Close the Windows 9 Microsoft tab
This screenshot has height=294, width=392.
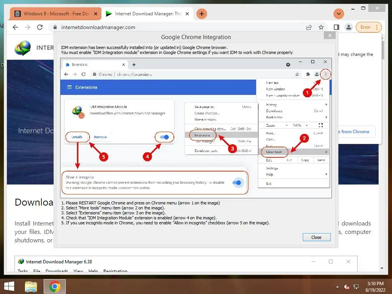tap(95, 14)
